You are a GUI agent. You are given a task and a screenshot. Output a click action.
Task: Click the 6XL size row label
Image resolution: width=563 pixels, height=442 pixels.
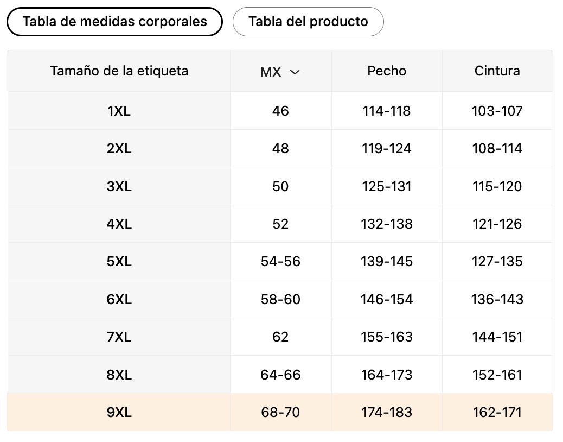tap(119, 299)
